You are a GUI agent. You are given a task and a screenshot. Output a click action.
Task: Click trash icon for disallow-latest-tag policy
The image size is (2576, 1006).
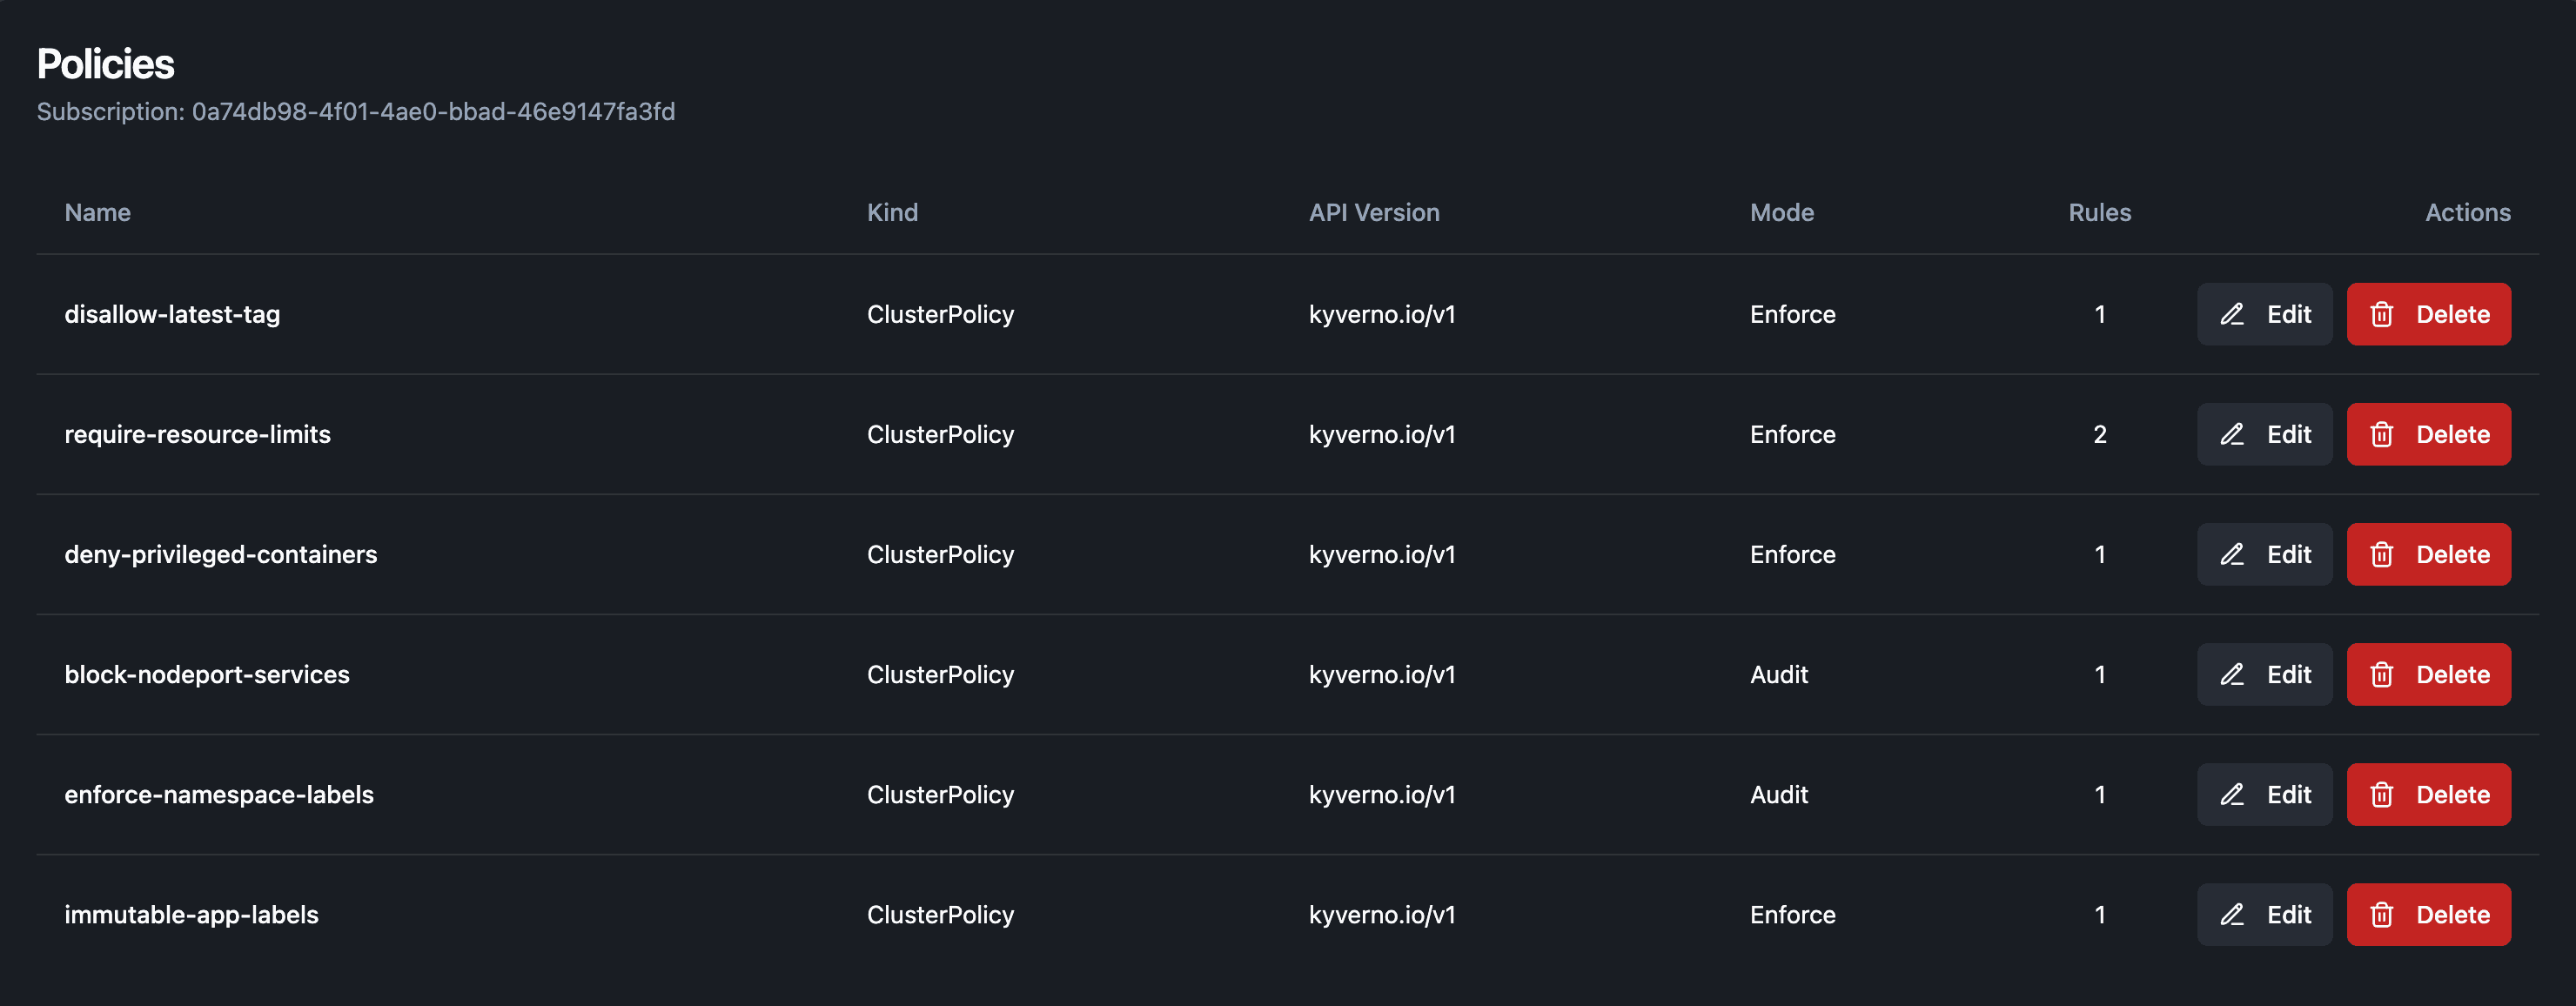[2382, 314]
